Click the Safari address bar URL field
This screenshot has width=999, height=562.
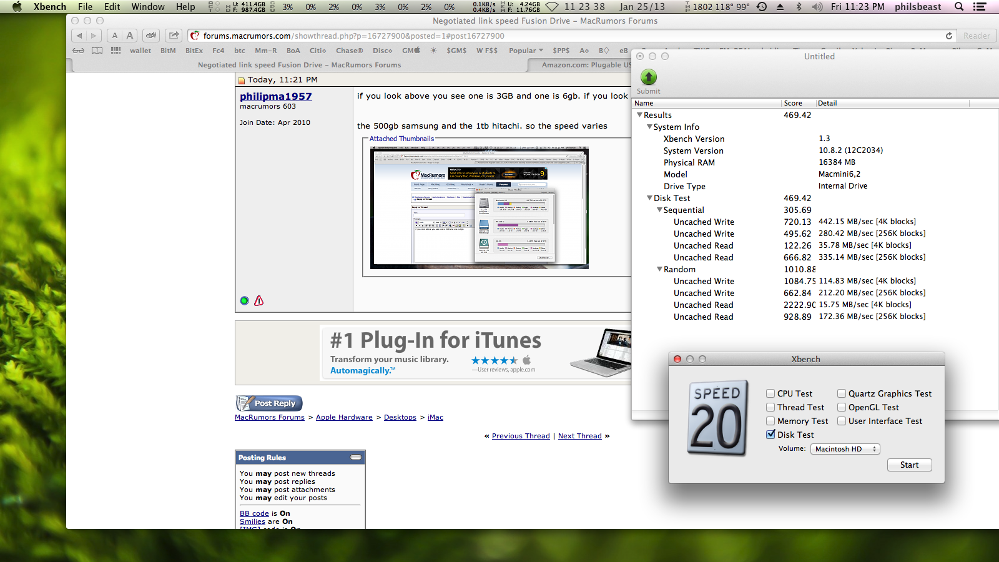coord(571,36)
